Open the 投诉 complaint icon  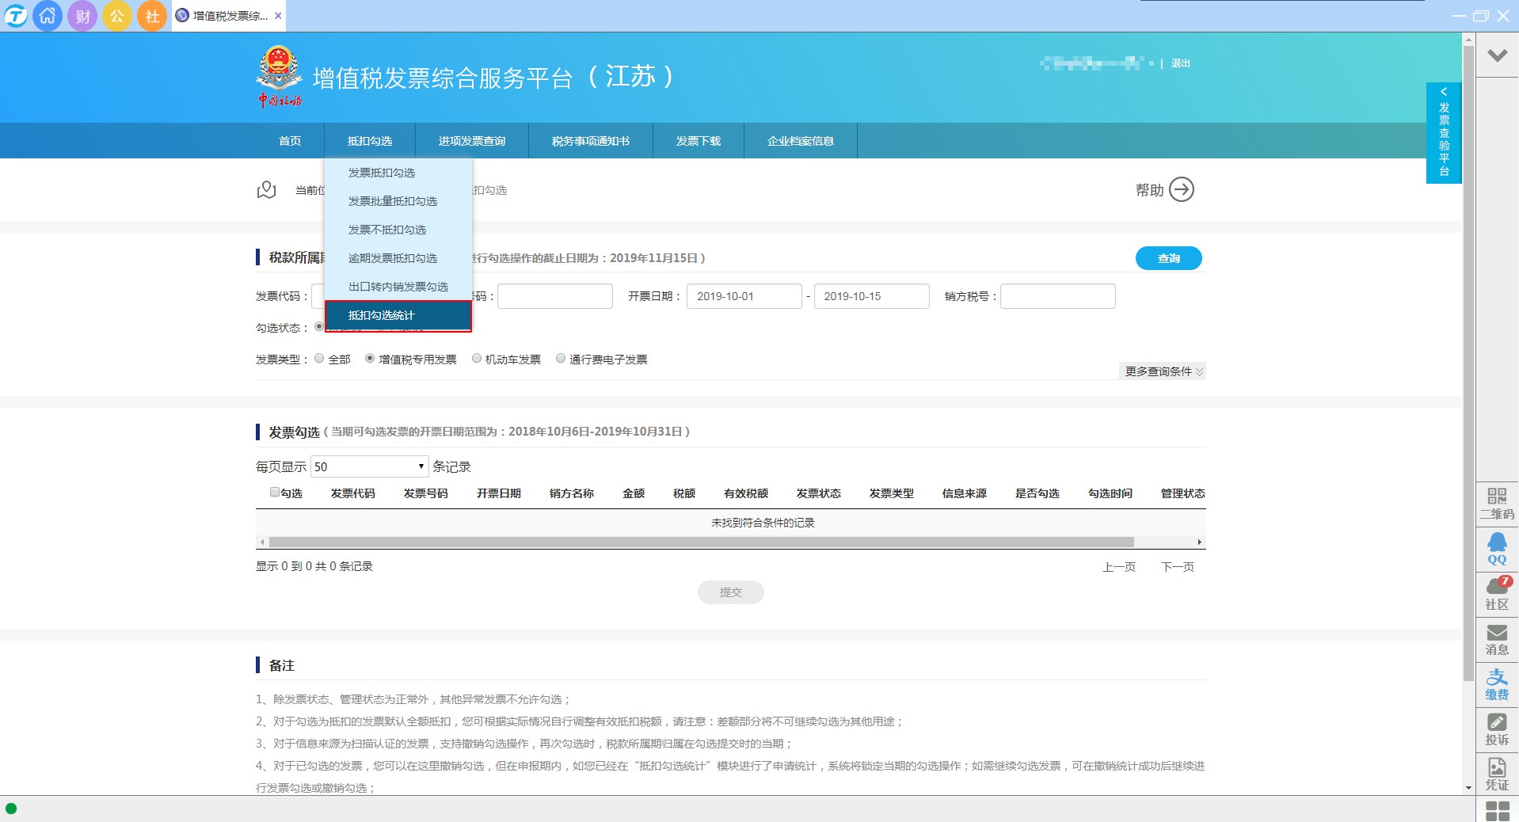pyautogui.click(x=1496, y=729)
